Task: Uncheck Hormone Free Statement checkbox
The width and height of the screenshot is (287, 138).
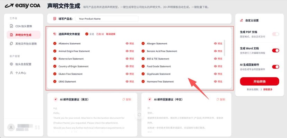Action: [143, 81]
